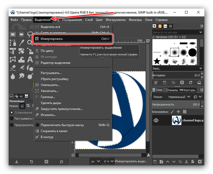
Task: Switch to Каналы tab
Action: 171,90
